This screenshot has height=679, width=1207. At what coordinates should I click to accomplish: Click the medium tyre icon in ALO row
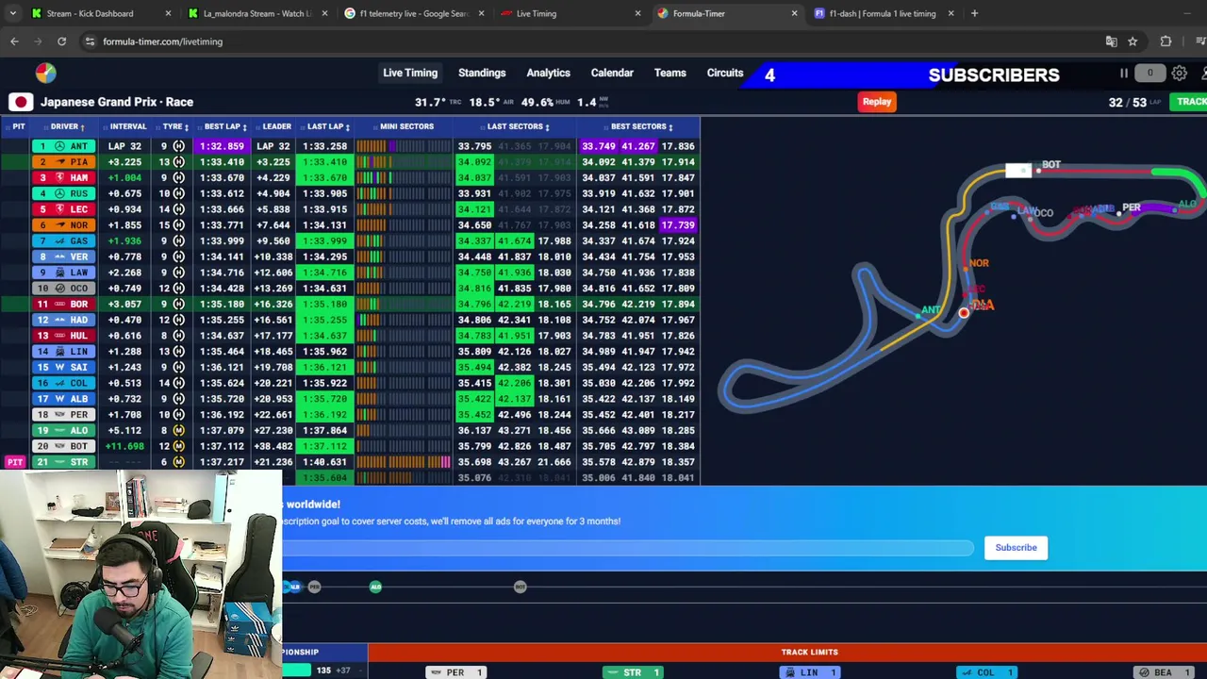coord(178,431)
